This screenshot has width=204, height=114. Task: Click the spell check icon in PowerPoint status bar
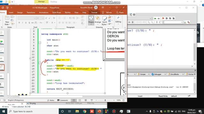(x=4, y=100)
